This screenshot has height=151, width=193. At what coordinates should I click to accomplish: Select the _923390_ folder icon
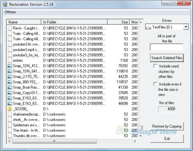click(10, 109)
